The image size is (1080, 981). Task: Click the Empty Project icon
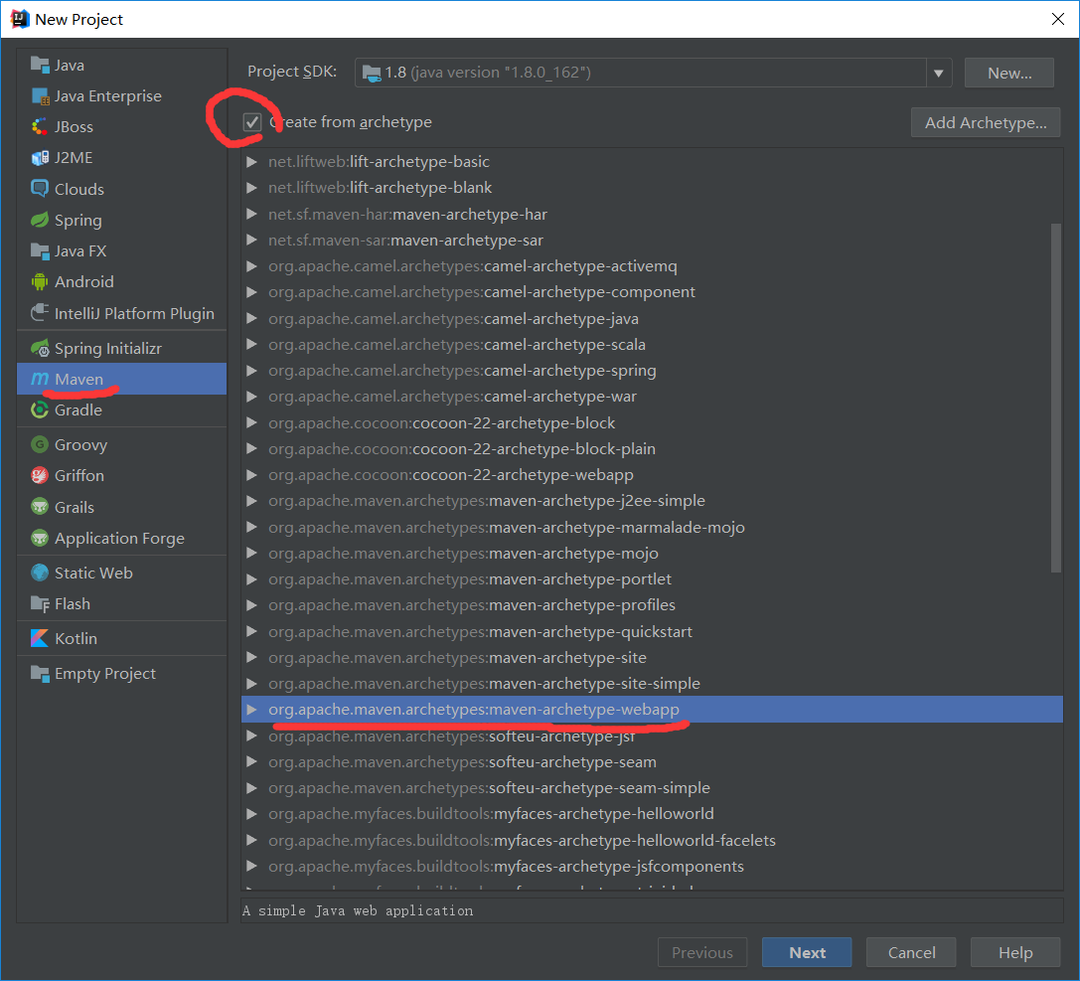point(40,674)
